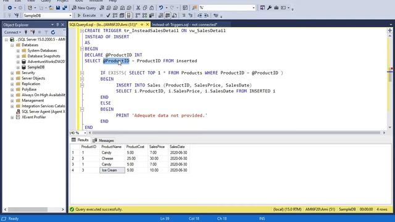Image resolution: width=395 pixels, height=222 pixels.
Task: Open the Messages tab
Action: pyautogui.click(x=103, y=140)
